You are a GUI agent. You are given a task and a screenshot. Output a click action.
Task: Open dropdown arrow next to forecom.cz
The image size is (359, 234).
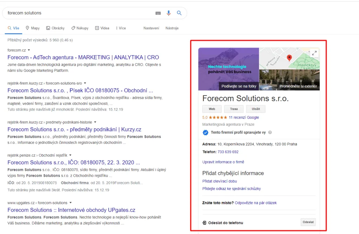click(x=29, y=50)
